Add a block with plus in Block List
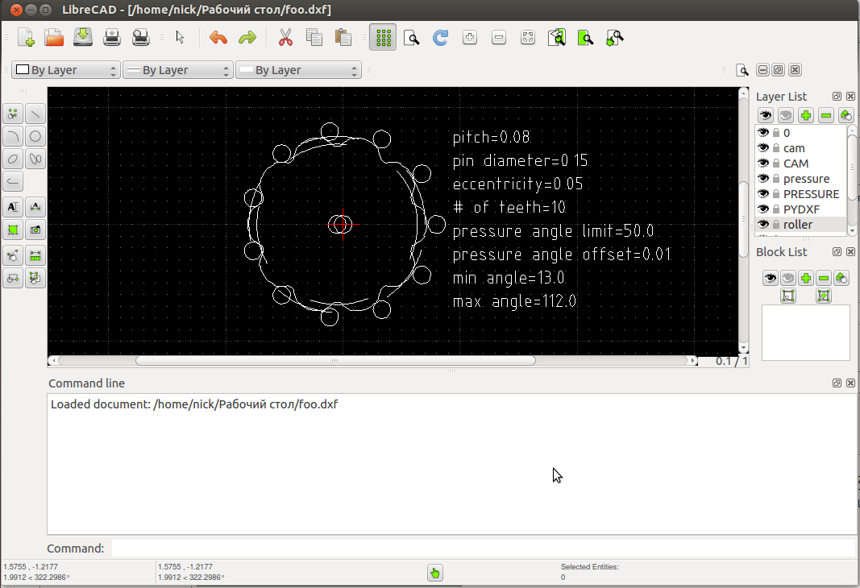 806,278
